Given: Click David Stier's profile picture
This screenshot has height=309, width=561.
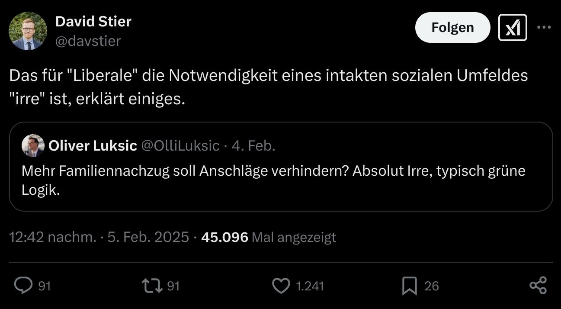Looking at the screenshot, I should coord(28,31).
